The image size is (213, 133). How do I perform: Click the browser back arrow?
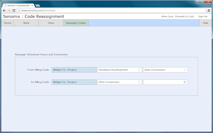(4, 10)
